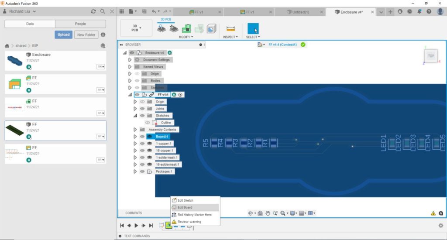Open timeline settings gear
The image size is (447, 240).
[x=441, y=226]
